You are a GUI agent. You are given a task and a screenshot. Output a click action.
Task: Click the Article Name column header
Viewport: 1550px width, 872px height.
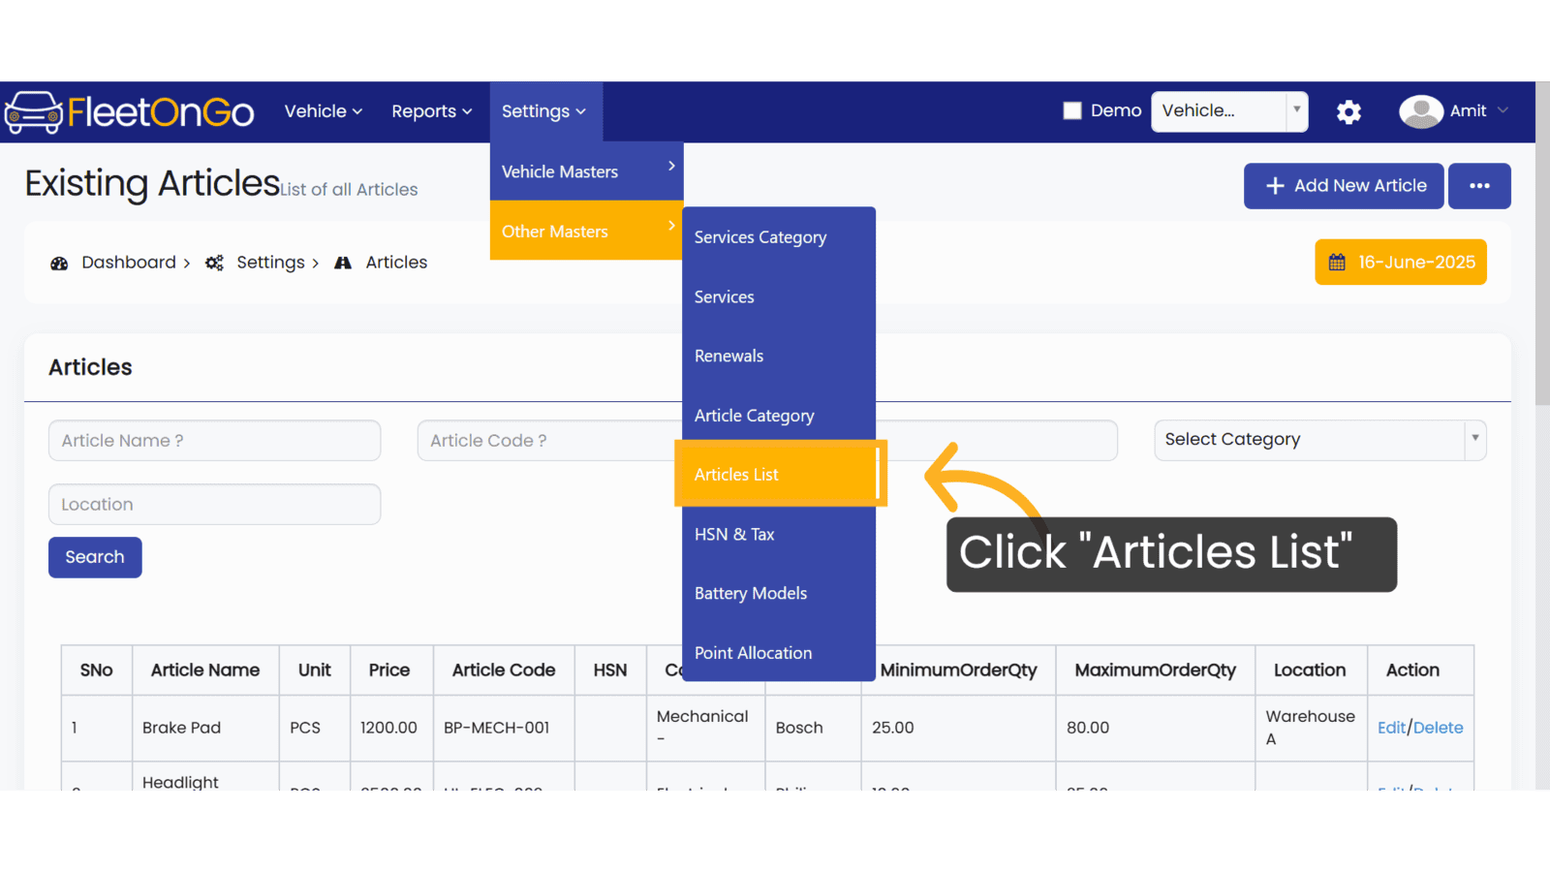pos(205,670)
